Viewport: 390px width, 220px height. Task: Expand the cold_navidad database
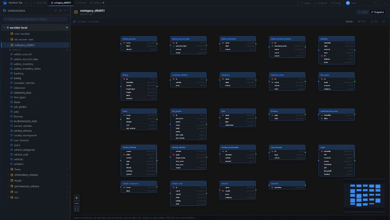pos(8,34)
